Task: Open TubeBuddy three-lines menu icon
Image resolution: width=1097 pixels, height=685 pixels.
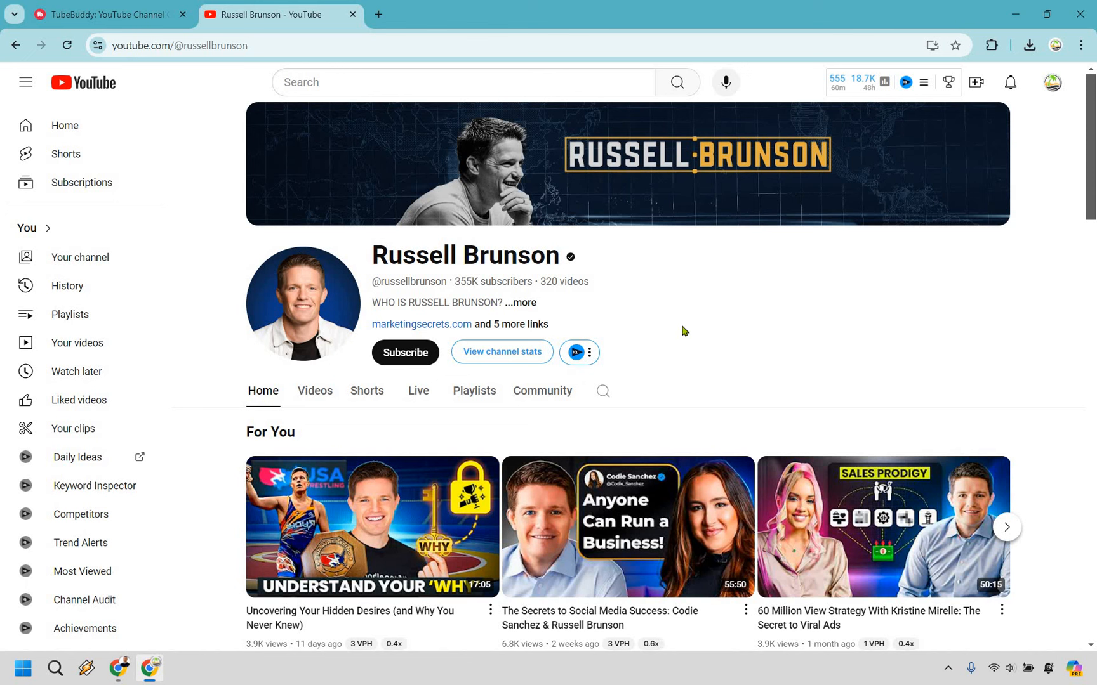Action: 924,82
